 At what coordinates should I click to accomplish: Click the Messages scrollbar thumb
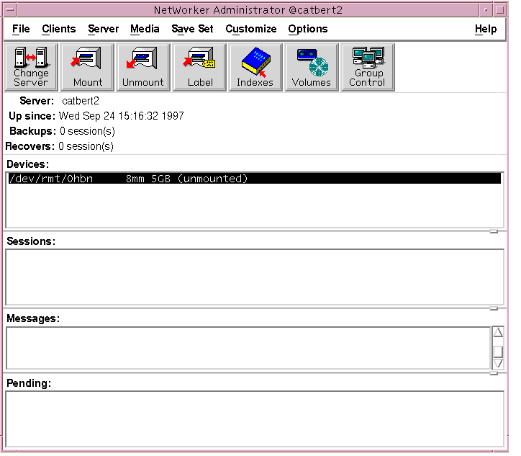tap(498, 351)
